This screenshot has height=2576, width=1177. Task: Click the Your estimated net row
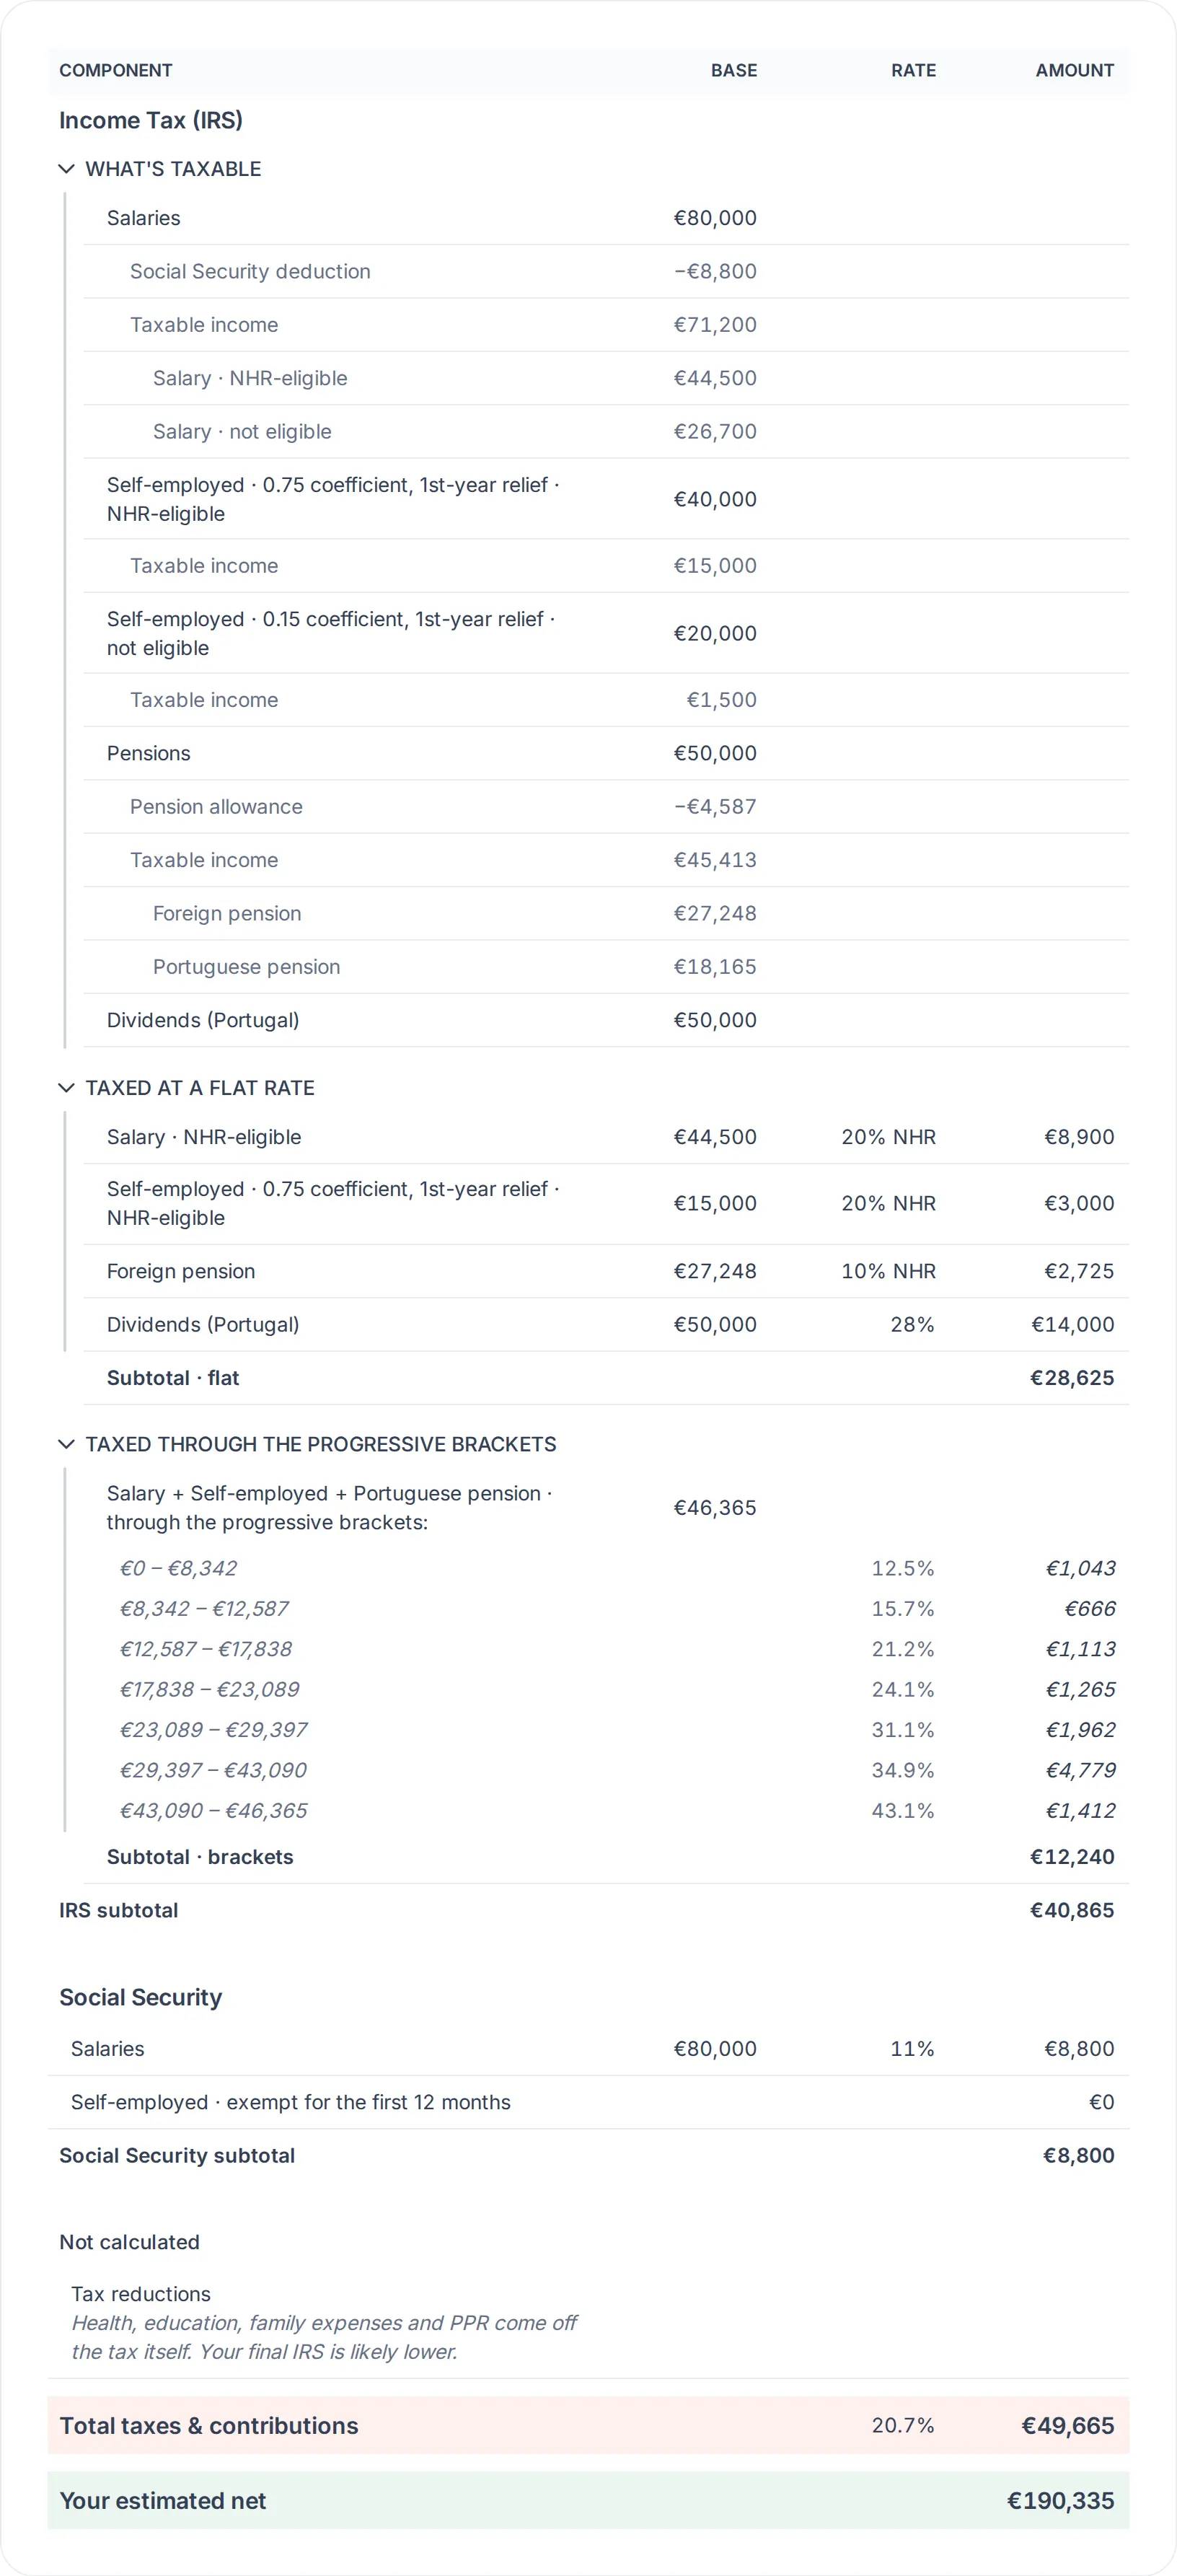588,2500
